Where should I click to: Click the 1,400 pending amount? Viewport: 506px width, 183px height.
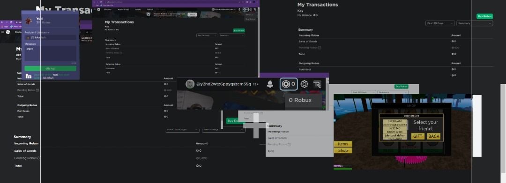pos(201,158)
